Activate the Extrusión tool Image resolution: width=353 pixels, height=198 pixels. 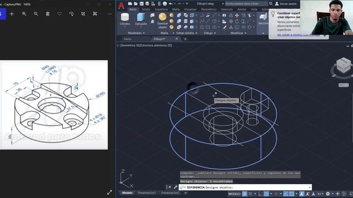141,19
